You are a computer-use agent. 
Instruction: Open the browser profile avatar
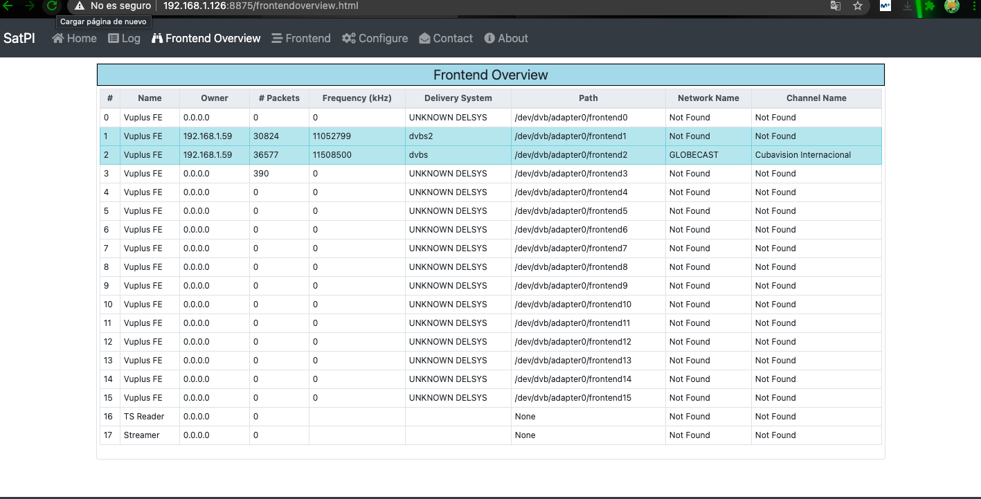[952, 6]
